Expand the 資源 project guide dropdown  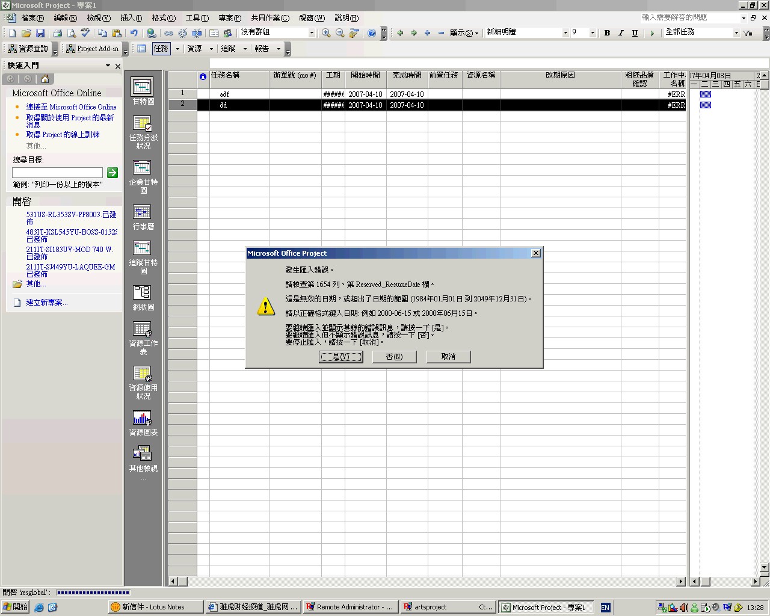tap(211, 49)
